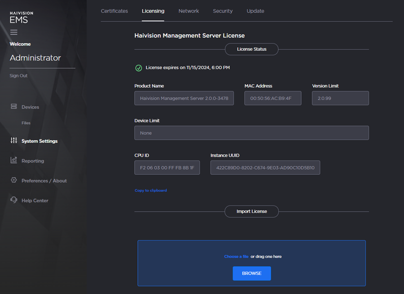Screen dimensions: 404x294
Task: Click the green license expiration checkmark
Action: 138,67
